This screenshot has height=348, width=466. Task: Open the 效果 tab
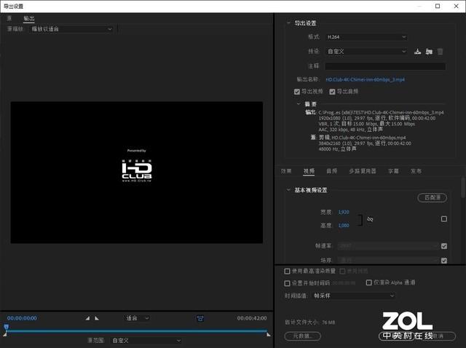[x=286, y=171]
